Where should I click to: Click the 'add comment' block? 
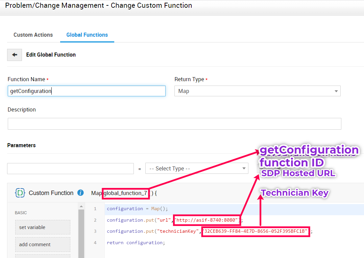[43, 245]
